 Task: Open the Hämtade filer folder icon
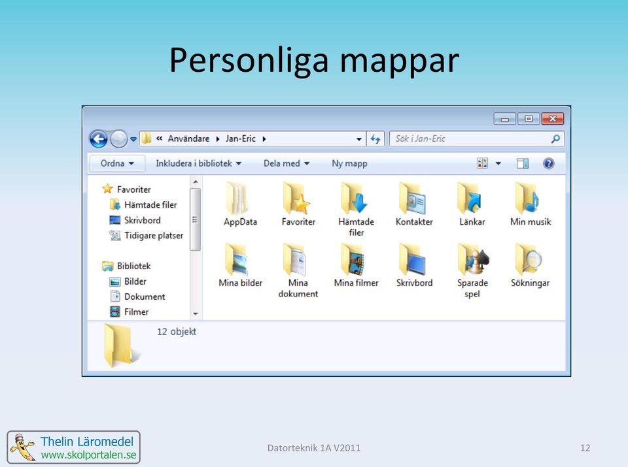pyautogui.click(x=356, y=209)
